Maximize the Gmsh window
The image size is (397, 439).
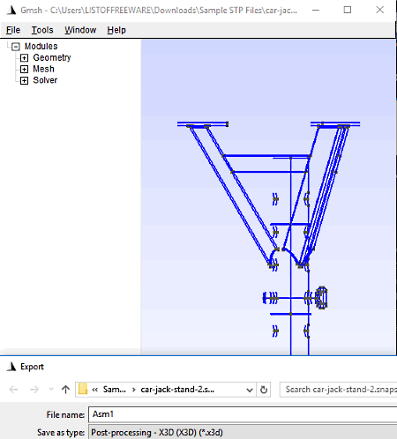pyautogui.click(x=348, y=10)
